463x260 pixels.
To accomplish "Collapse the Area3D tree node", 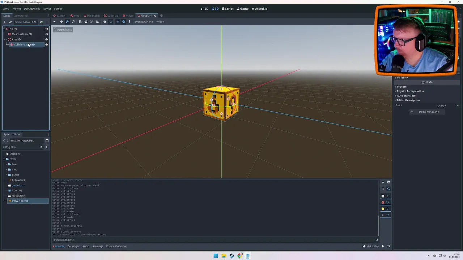I will click(6, 39).
